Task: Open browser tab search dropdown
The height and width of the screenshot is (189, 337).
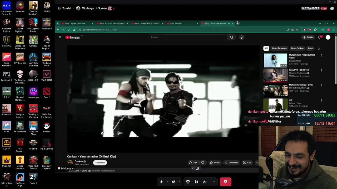Action: 58,23
